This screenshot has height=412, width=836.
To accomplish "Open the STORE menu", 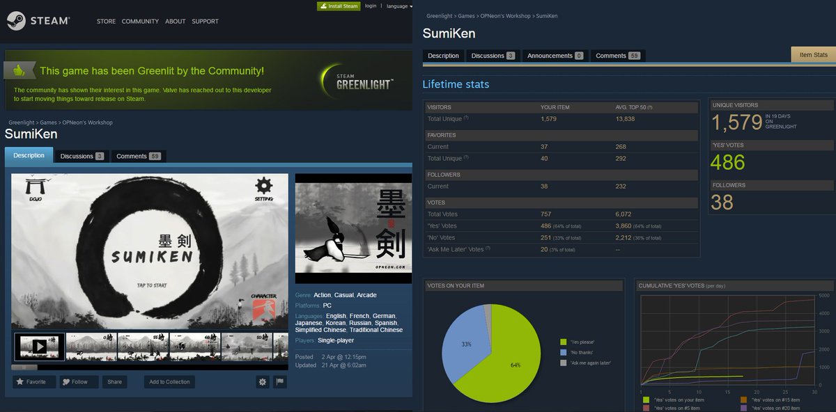I will pyautogui.click(x=106, y=22).
